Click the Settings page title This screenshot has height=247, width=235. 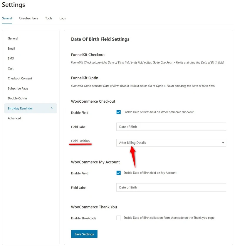pyautogui.click(x=14, y=5)
